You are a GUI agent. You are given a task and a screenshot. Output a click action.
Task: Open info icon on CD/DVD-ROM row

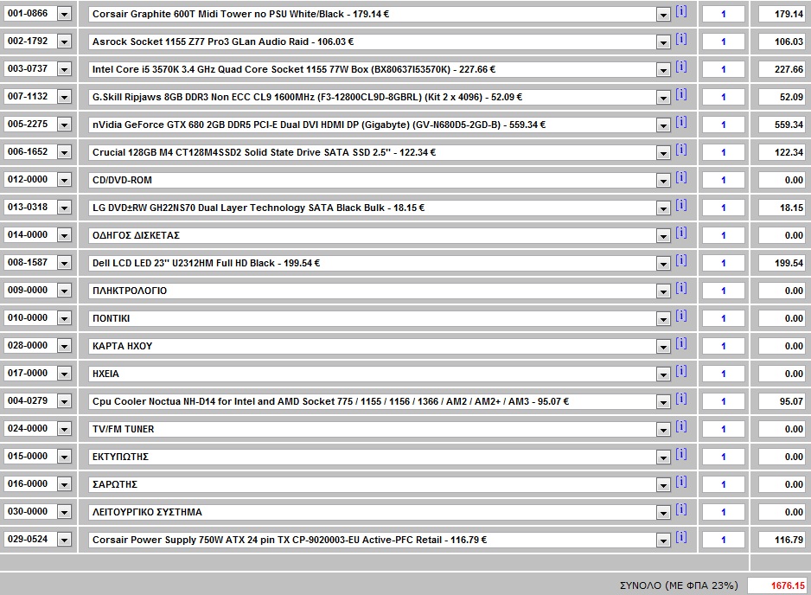point(681,177)
